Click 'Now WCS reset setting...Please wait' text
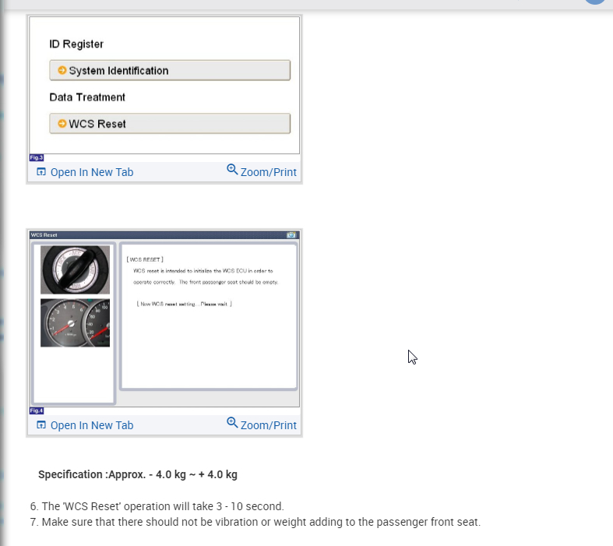The width and height of the screenshot is (613, 546). click(184, 304)
